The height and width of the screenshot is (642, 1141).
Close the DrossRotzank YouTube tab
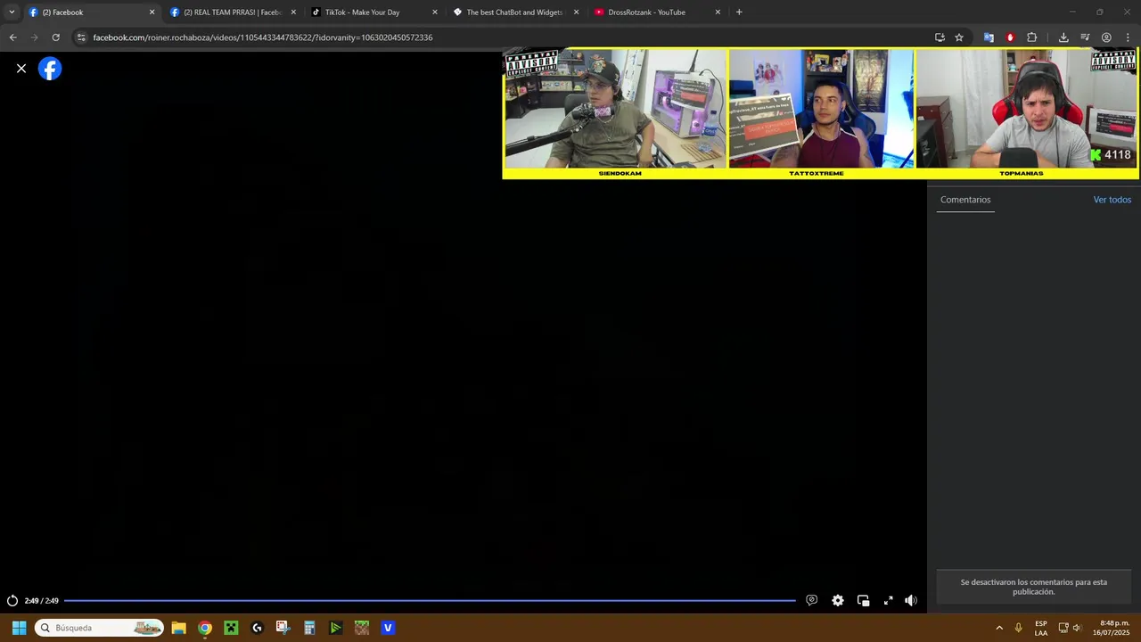pos(718,12)
